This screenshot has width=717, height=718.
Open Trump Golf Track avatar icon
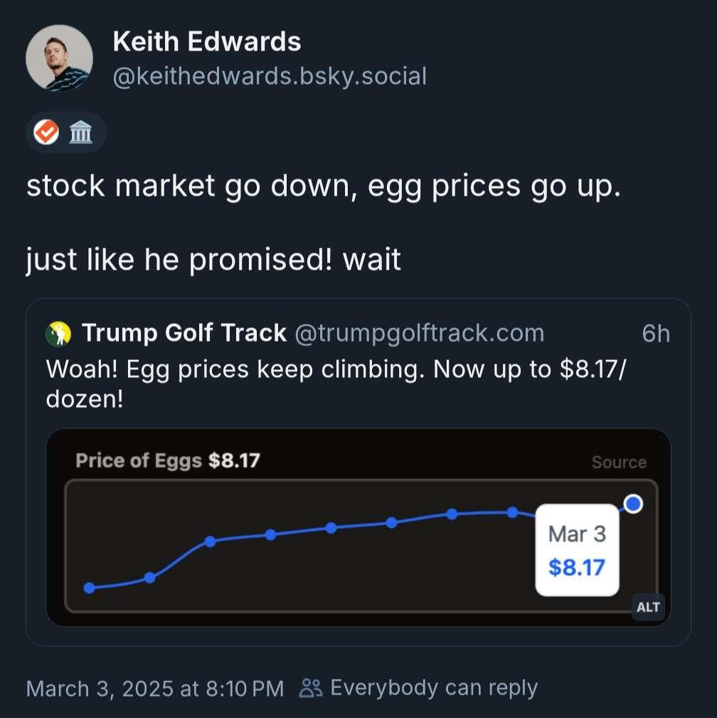pyautogui.click(x=58, y=333)
